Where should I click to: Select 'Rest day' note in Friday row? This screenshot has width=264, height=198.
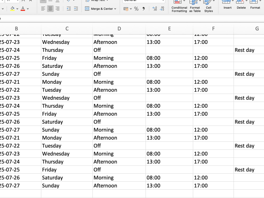[249, 169]
